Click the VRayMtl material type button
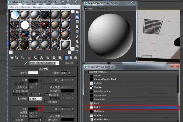Screen dimensions: 183x122 coord(69,63)
